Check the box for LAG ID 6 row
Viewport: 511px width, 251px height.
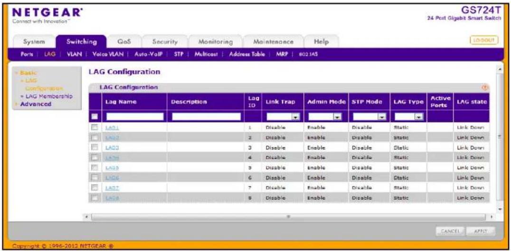[x=95, y=177]
